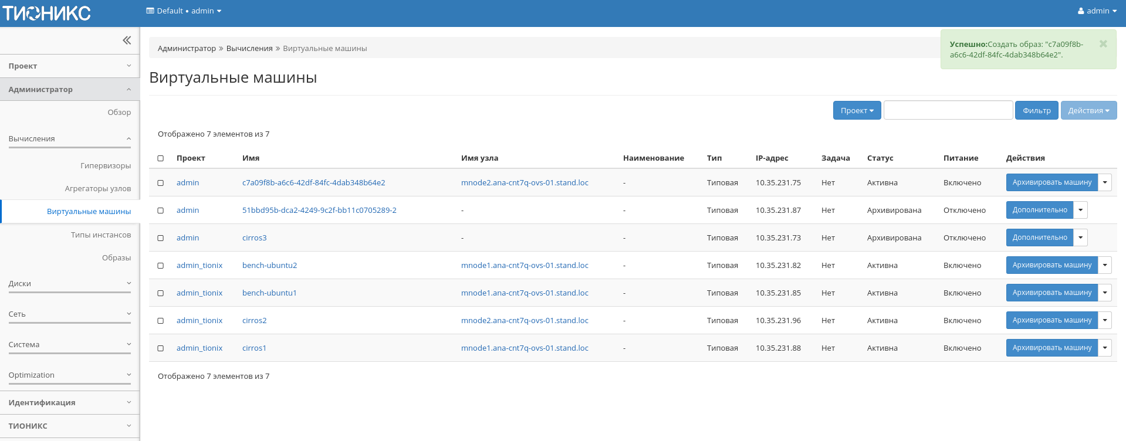Open the Default • admin project switcher

click(184, 11)
